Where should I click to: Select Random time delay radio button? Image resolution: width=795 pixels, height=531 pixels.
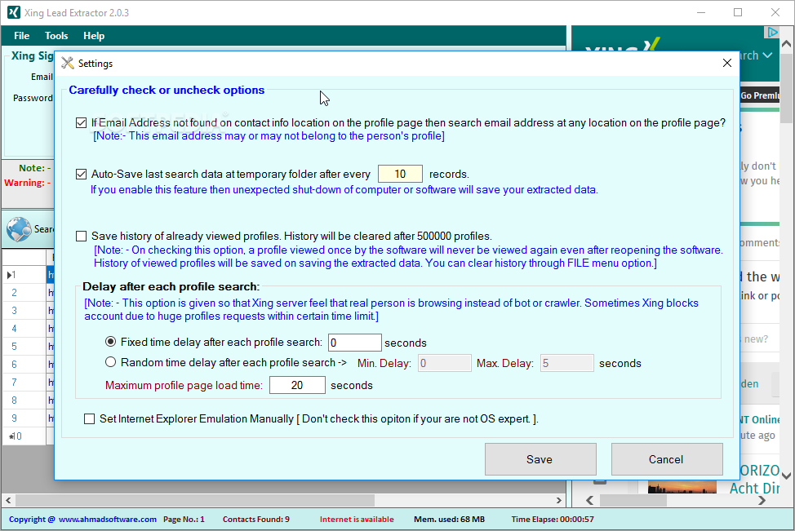click(x=110, y=362)
